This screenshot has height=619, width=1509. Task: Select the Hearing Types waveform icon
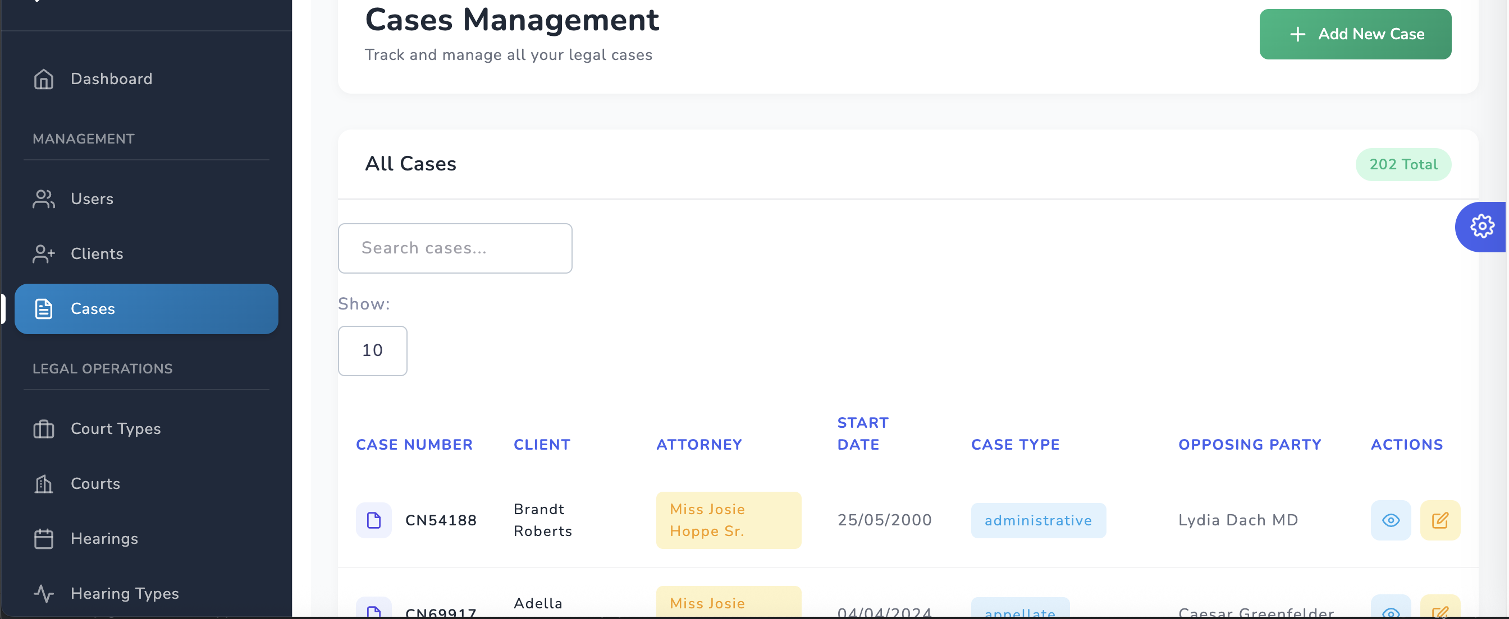[x=43, y=593]
